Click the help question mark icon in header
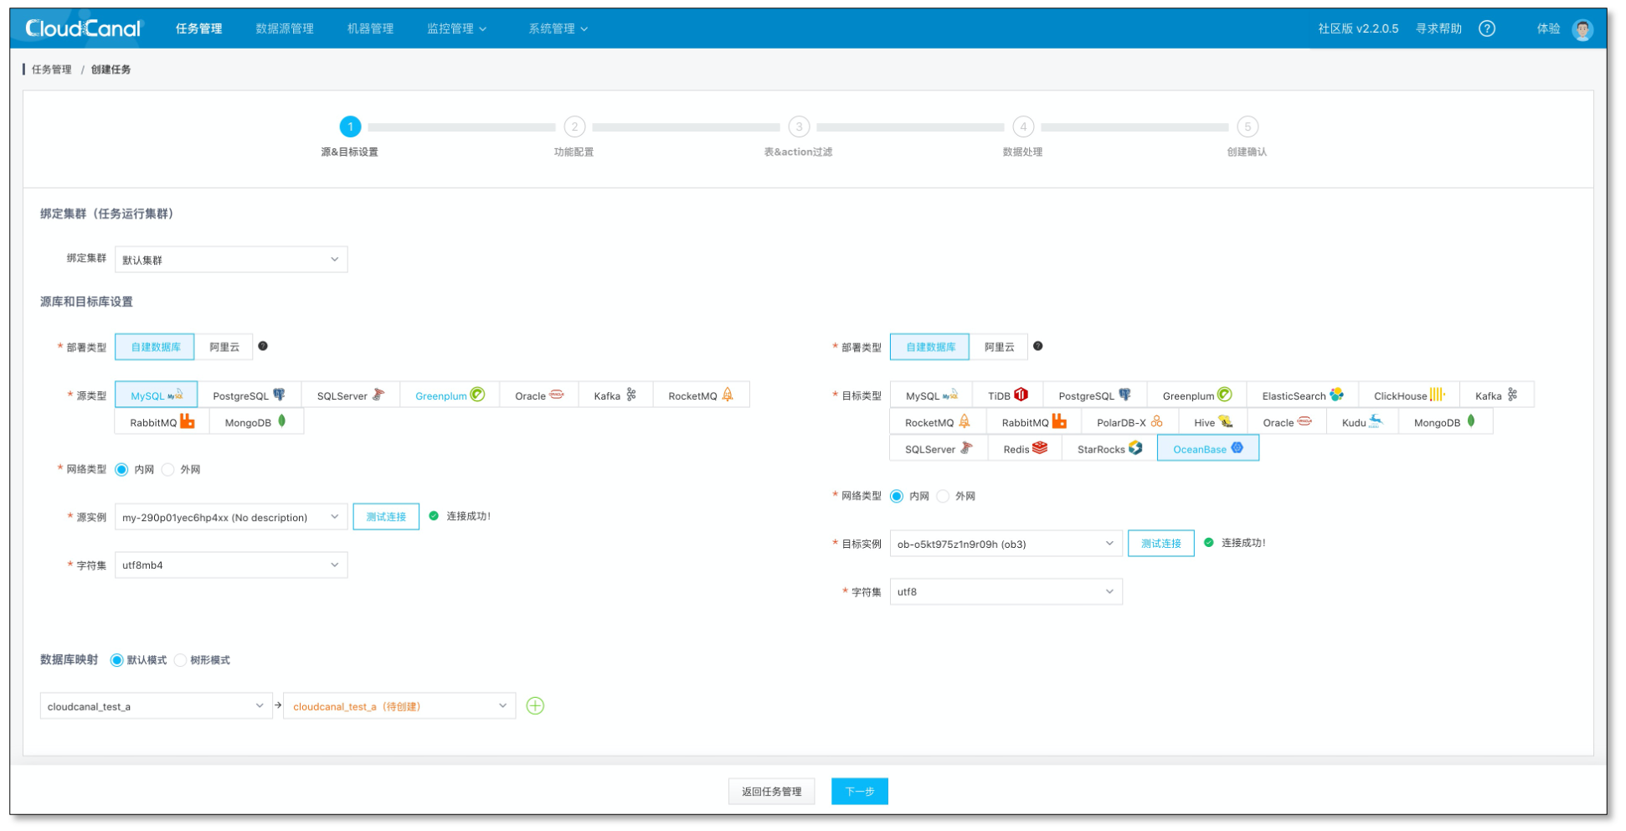Image resolution: width=1626 pixels, height=831 pixels. click(x=1486, y=28)
